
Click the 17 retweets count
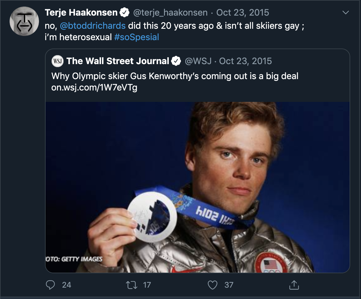(x=147, y=285)
